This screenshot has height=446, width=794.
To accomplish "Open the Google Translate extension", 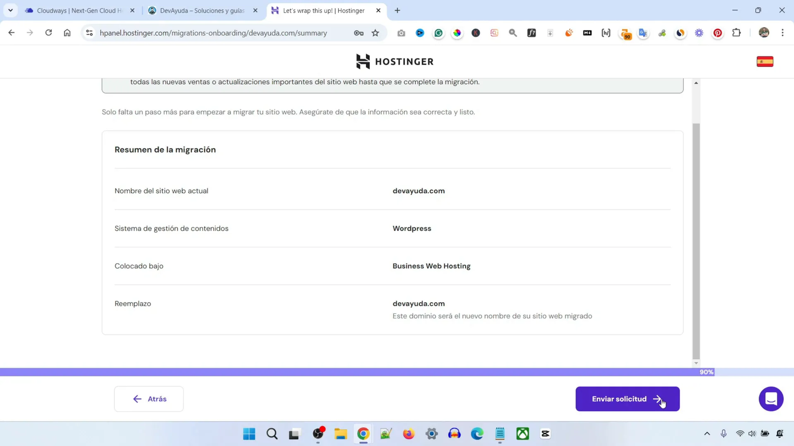I will [x=643, y=33].
